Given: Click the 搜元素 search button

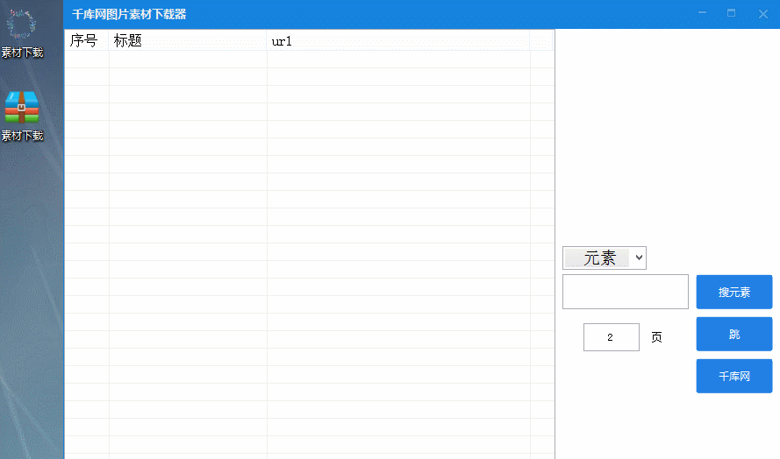Looking at the screenshot, I should pos(733,292).
